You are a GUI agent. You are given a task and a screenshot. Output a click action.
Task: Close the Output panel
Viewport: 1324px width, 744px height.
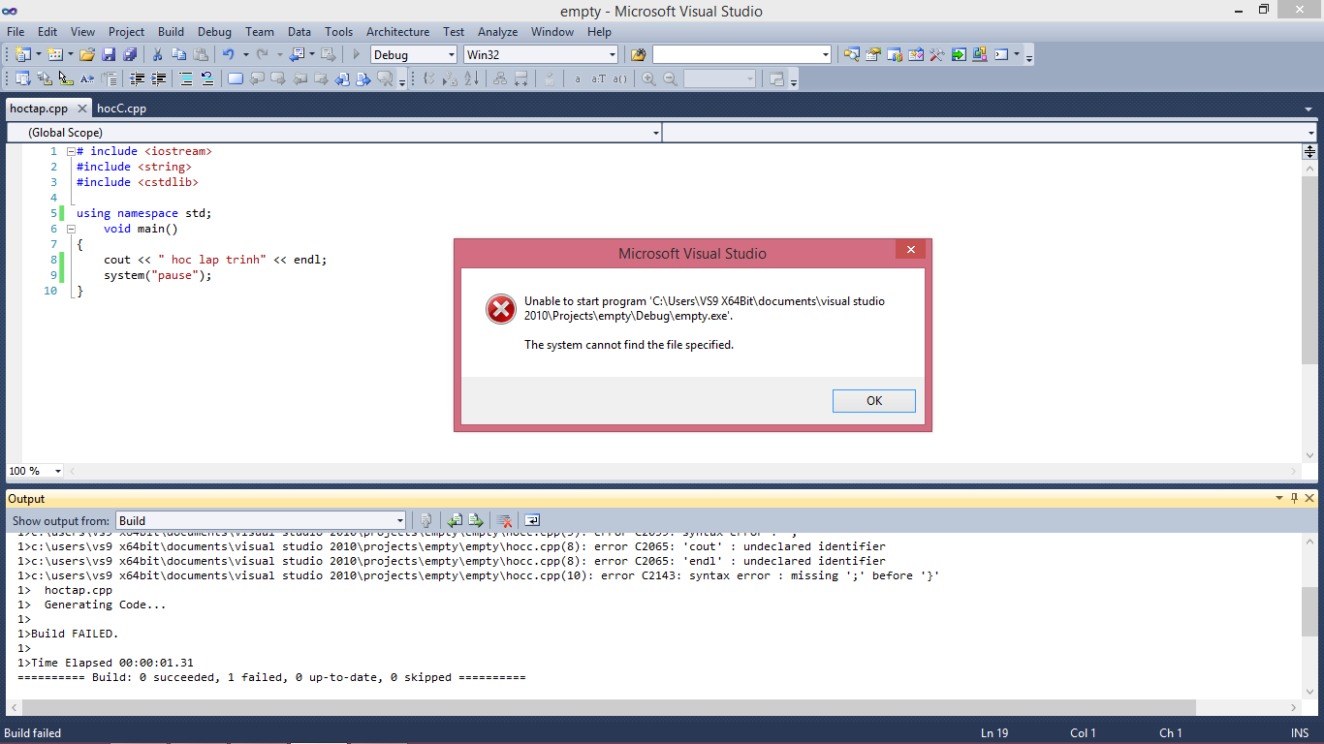1309,498
